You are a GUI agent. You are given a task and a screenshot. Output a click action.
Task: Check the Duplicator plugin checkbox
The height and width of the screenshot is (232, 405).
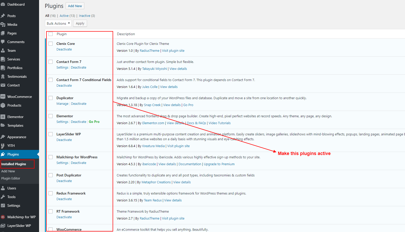(x=51, y=98)
